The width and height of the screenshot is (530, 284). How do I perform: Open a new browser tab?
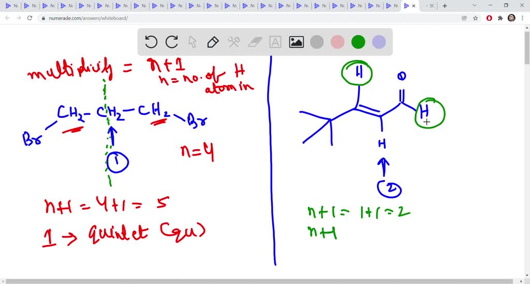pos(445,6)
